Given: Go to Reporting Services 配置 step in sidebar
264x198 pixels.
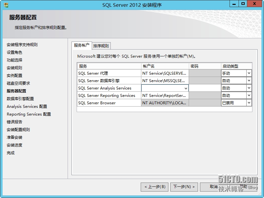Looking at the screenshot, I should tap(29, 114).
